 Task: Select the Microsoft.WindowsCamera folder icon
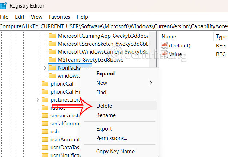[52, 52]
